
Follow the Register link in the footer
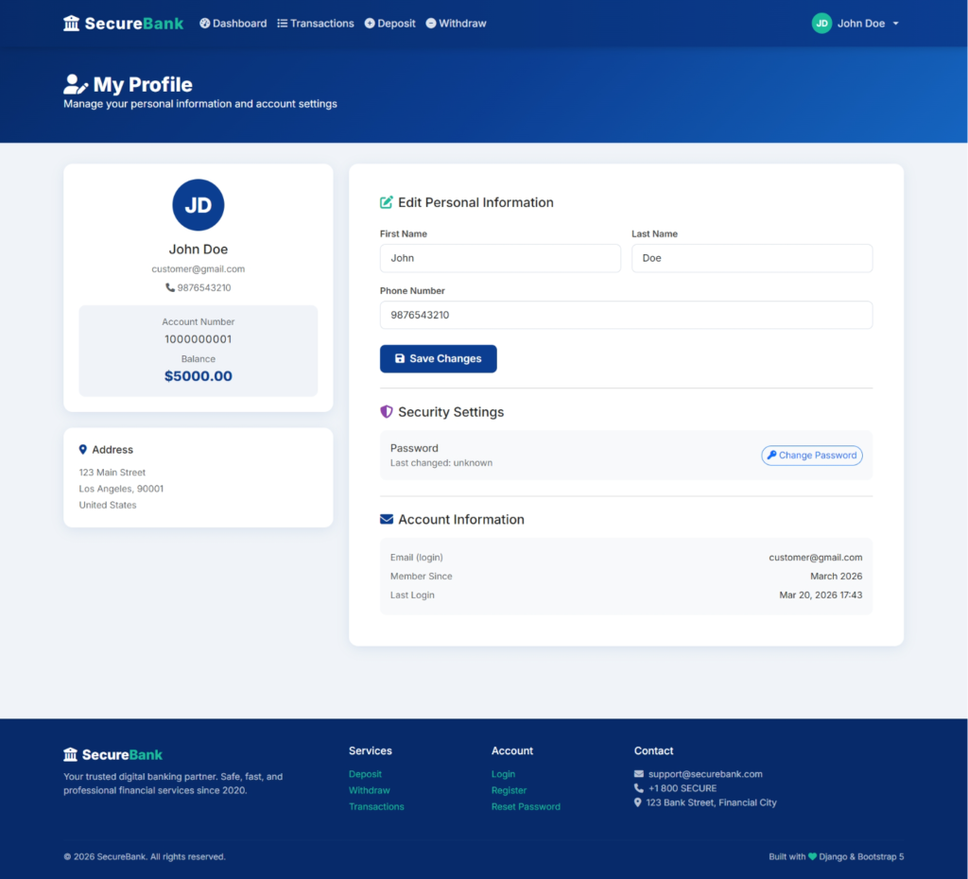[x=509, y=790]
